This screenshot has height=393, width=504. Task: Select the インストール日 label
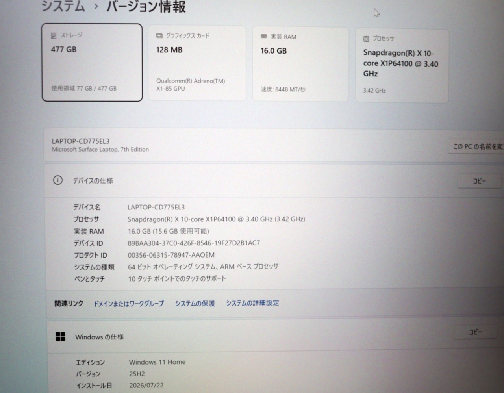tap(94, 386)
